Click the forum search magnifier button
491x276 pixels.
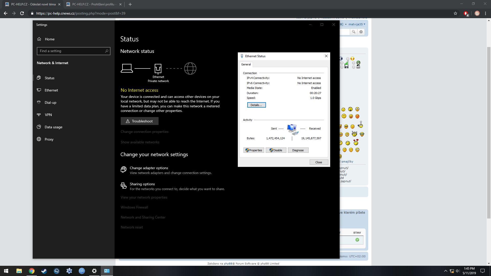(x=353, y=32)
